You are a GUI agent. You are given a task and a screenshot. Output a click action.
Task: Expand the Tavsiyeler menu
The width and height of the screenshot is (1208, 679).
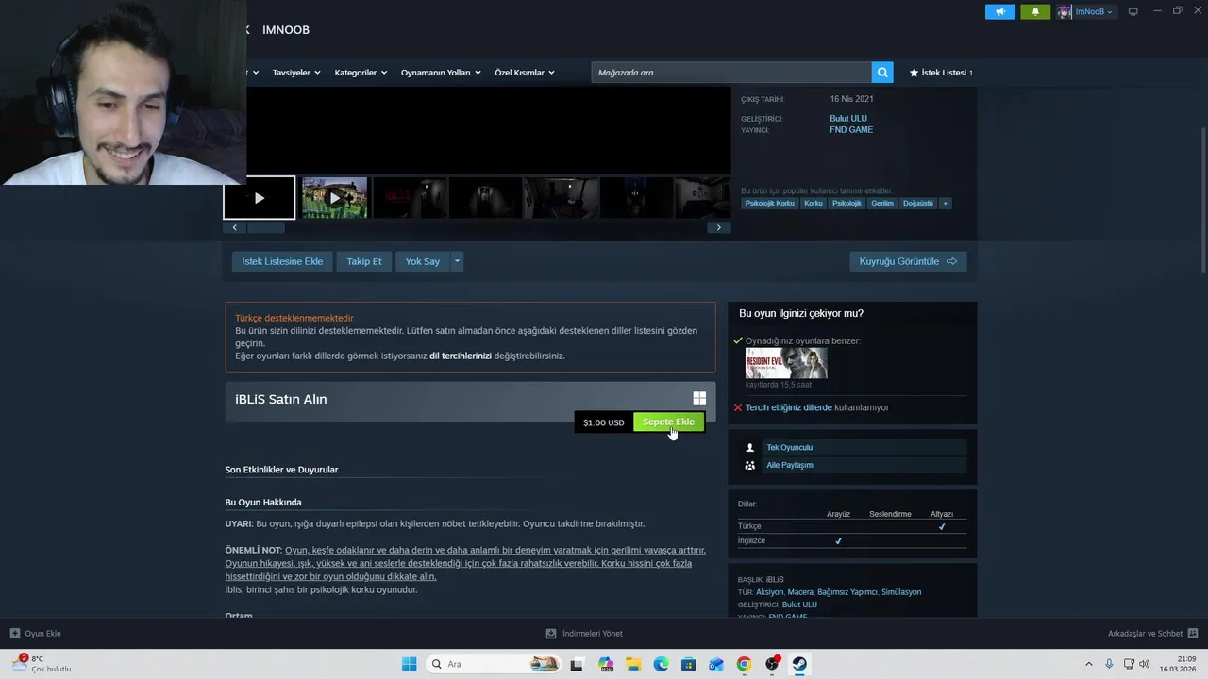click(x=296, y=73)
